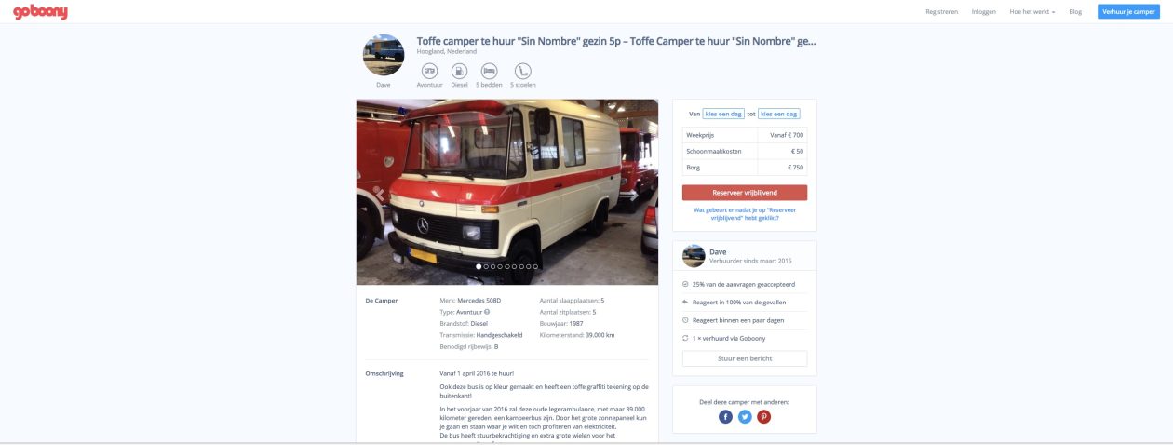Click the Diesel fuel icon

coord(459,70)
